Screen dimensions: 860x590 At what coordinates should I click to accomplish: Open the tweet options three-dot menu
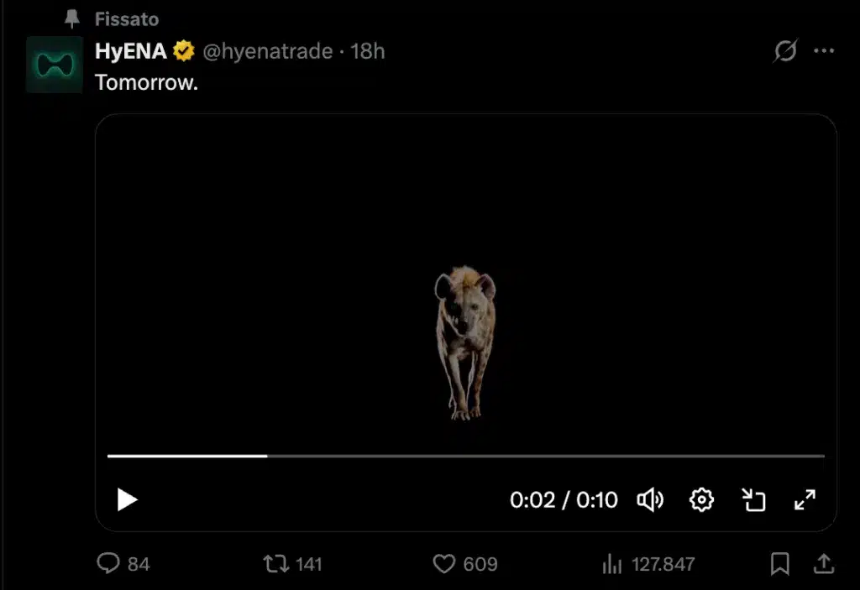pyautogui.click(x=824, y=51)
